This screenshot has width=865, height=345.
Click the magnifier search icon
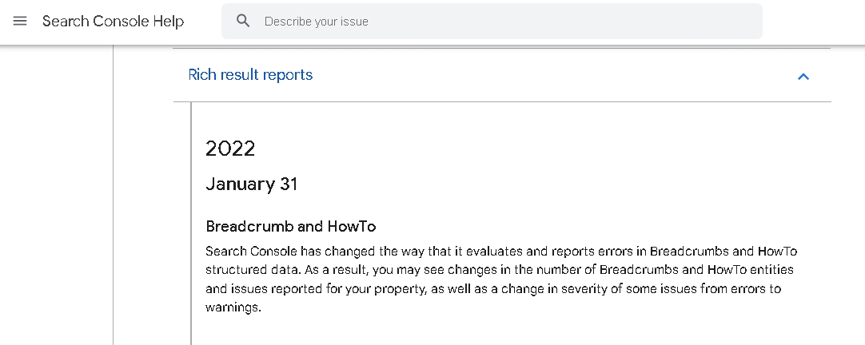pyautogui.click(x=244, y=22)
